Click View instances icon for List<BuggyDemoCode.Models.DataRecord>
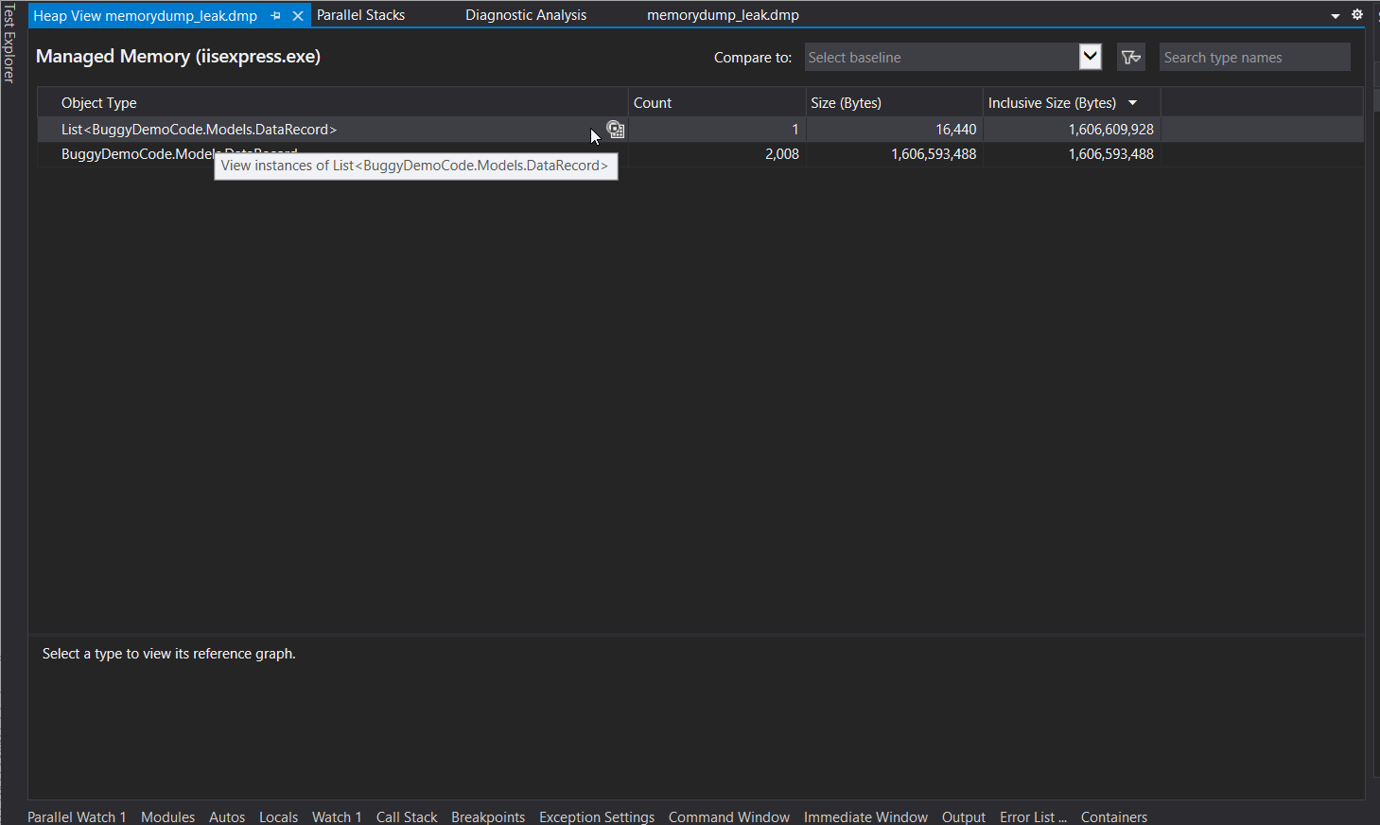 click(616, 130)
